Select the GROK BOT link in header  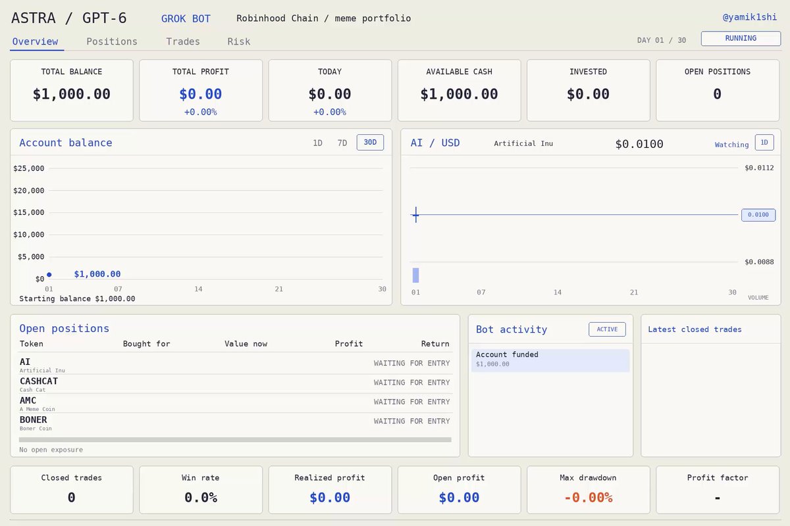click(x=186, y=18)
